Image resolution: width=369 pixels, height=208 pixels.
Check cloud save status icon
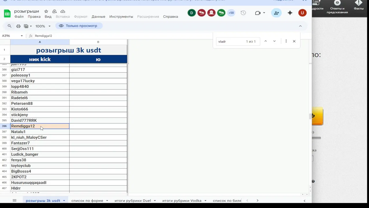click(x=63, y=11)
